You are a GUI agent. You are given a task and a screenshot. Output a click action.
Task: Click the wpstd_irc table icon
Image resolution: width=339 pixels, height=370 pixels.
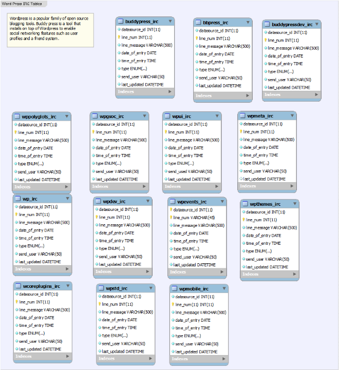click(x=101, y=288)
